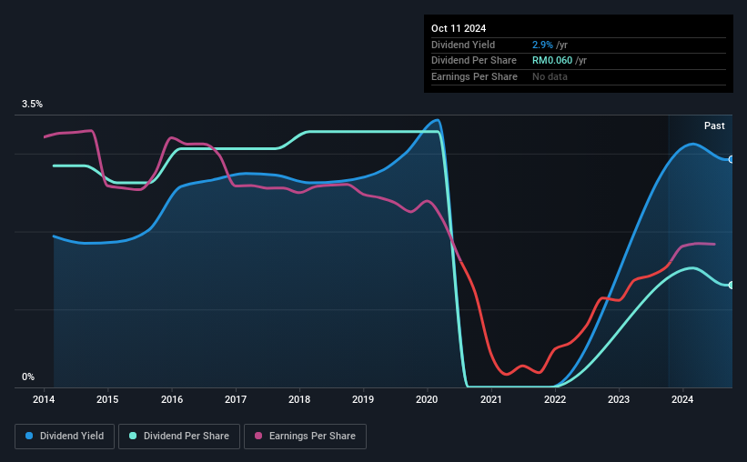Click the 2019 x-axis label
Image resolution: width=747 pixels, height=462 pixels.
click(x=363, y=399)
